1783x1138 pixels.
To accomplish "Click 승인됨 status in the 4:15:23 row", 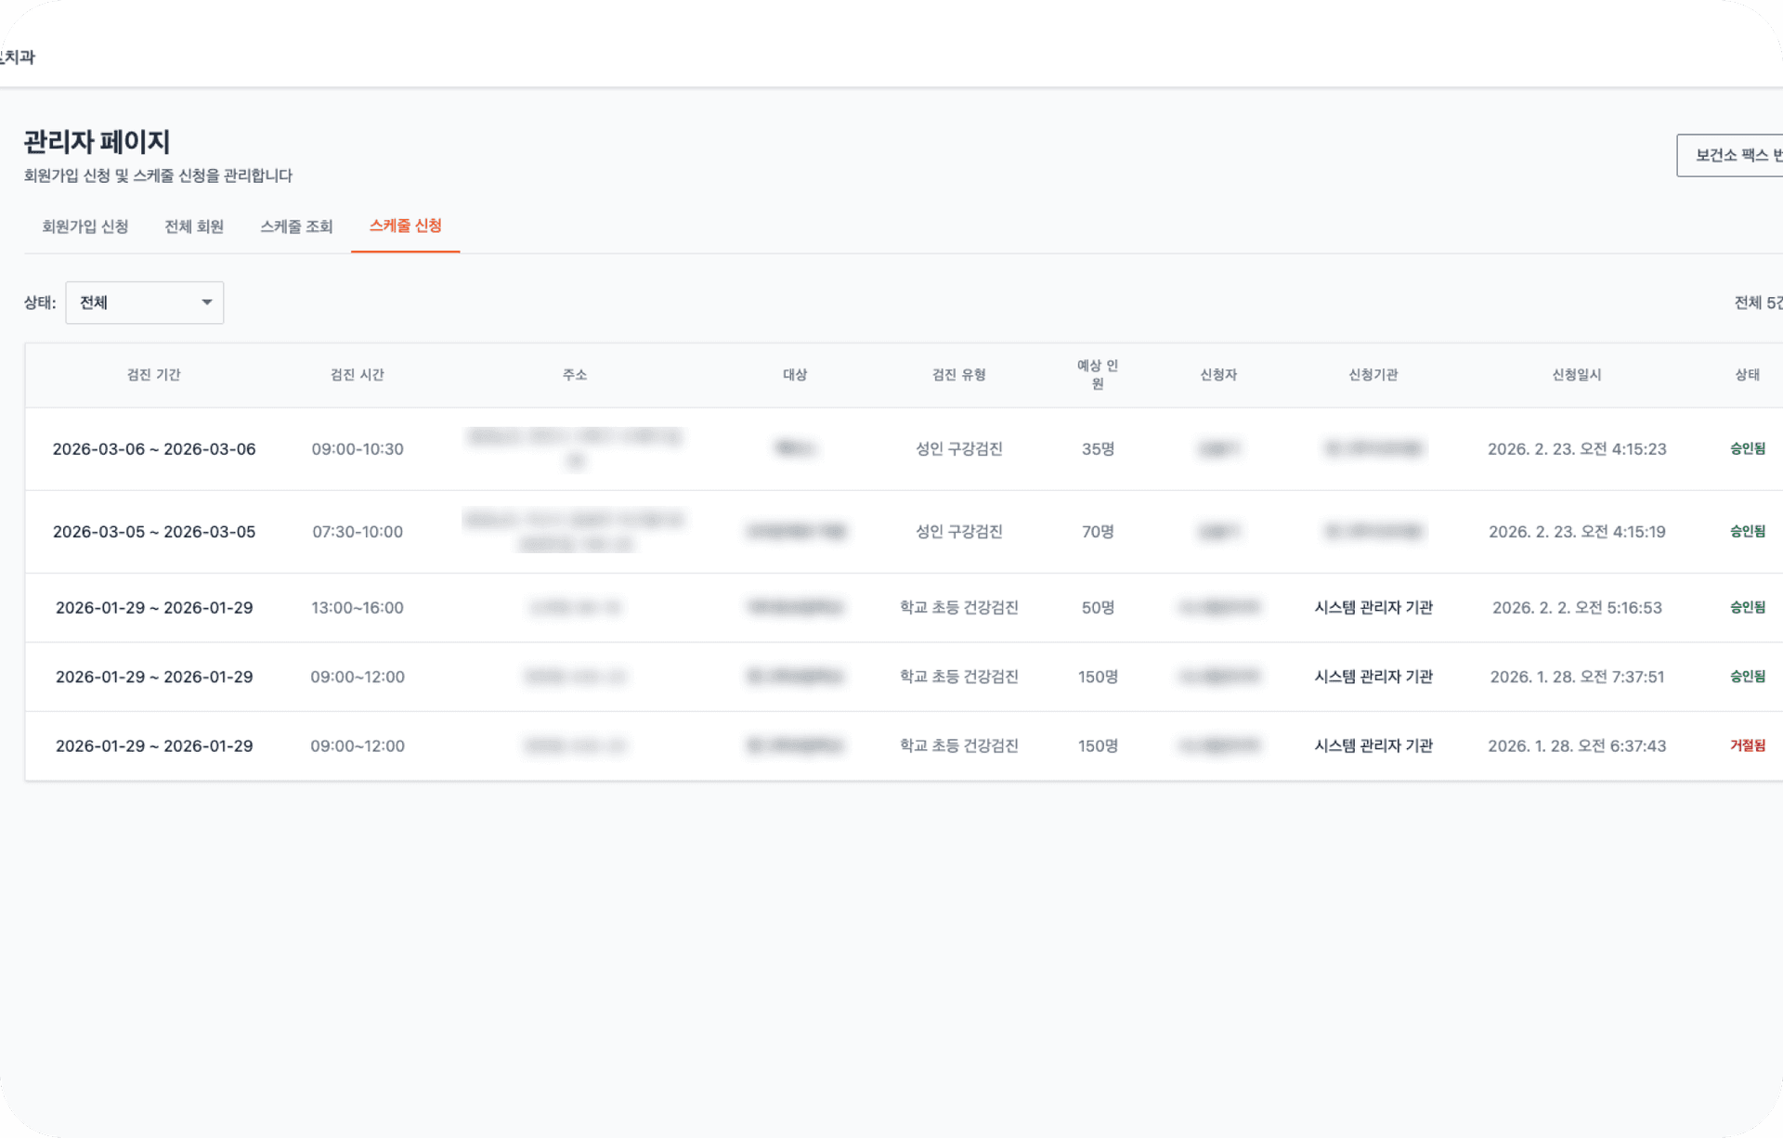I will pos(1748,448).
